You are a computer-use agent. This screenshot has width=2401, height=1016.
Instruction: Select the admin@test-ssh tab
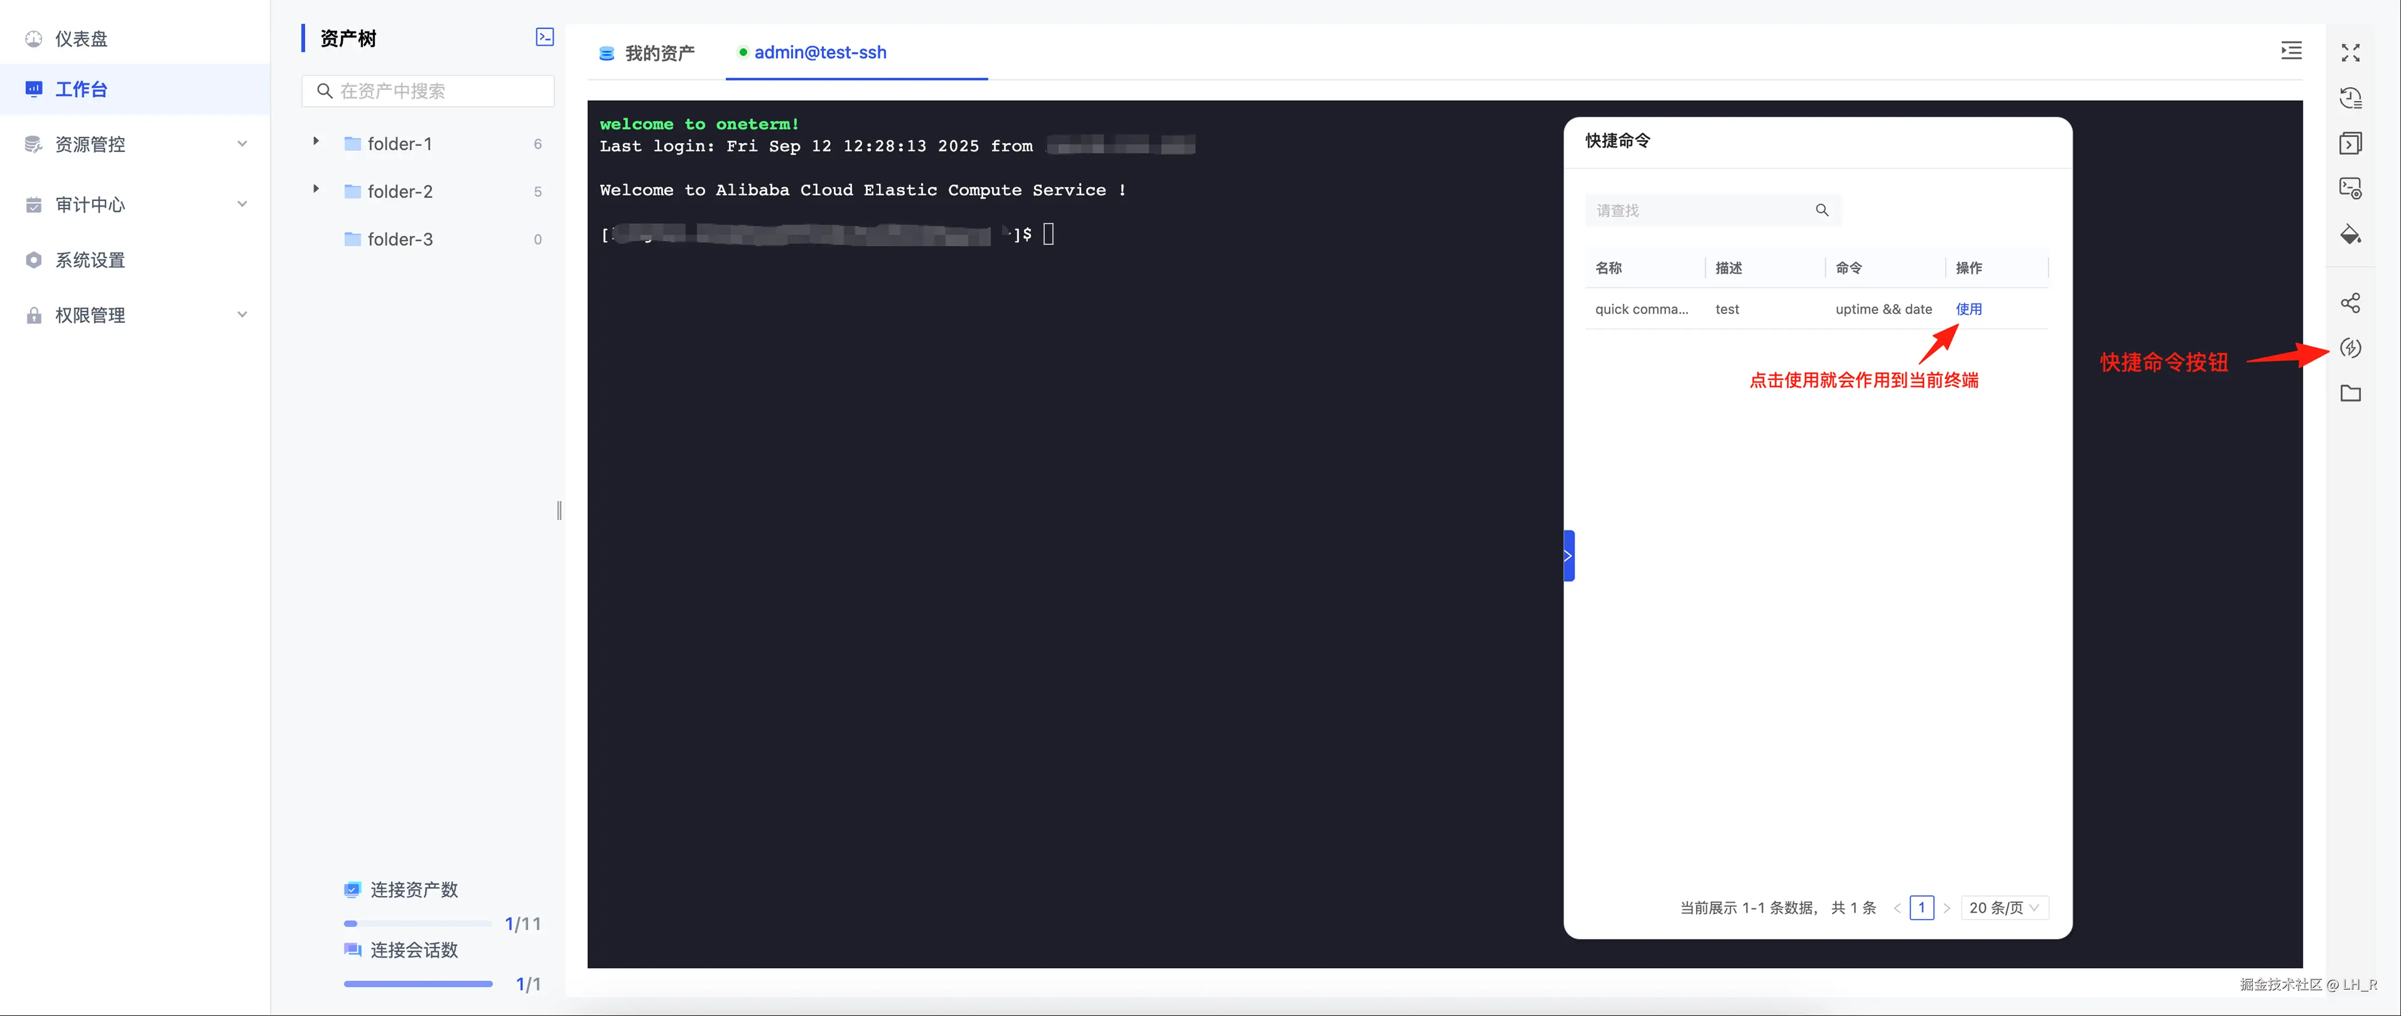(x=819, y=53)
